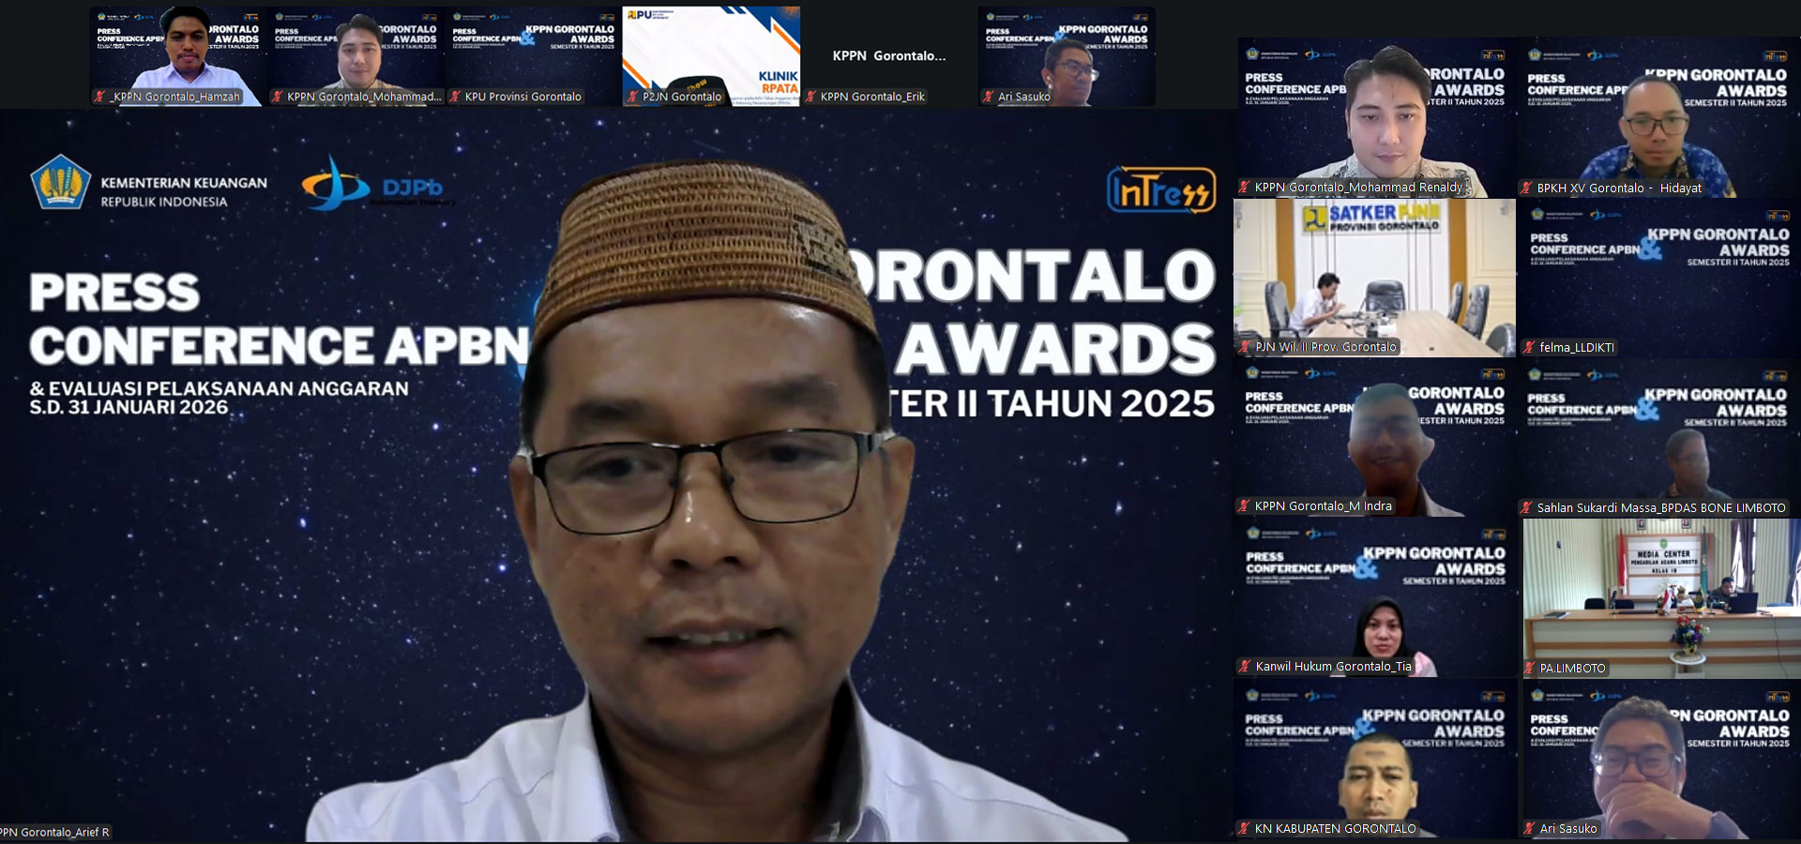Select the PA.LIMBOTO media center video tile
The height and width of the screenshot is (844, 1801).
pyautogui.click(x=1658, y=595)
